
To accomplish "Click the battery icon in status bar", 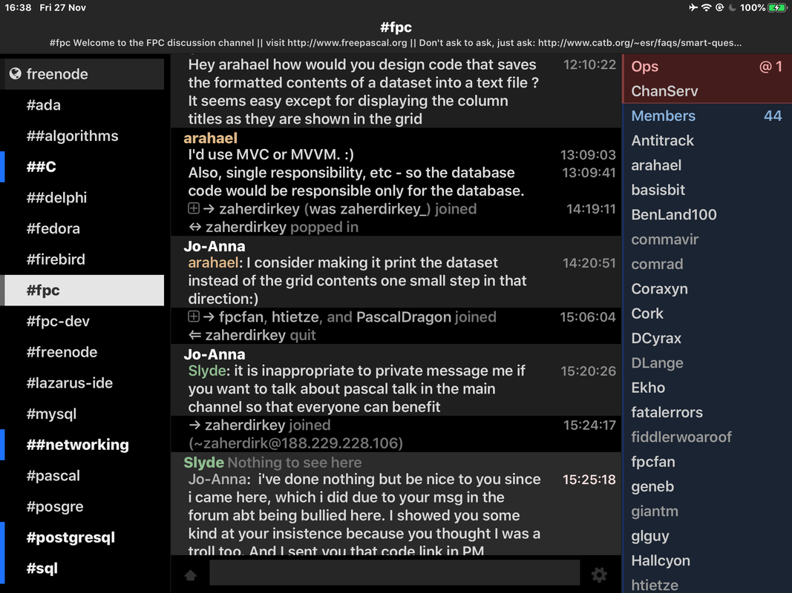I will [777, 7].
